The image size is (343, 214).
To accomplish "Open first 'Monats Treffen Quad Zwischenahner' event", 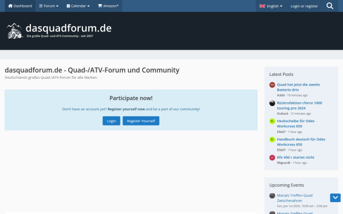I will tap(294, 198).
